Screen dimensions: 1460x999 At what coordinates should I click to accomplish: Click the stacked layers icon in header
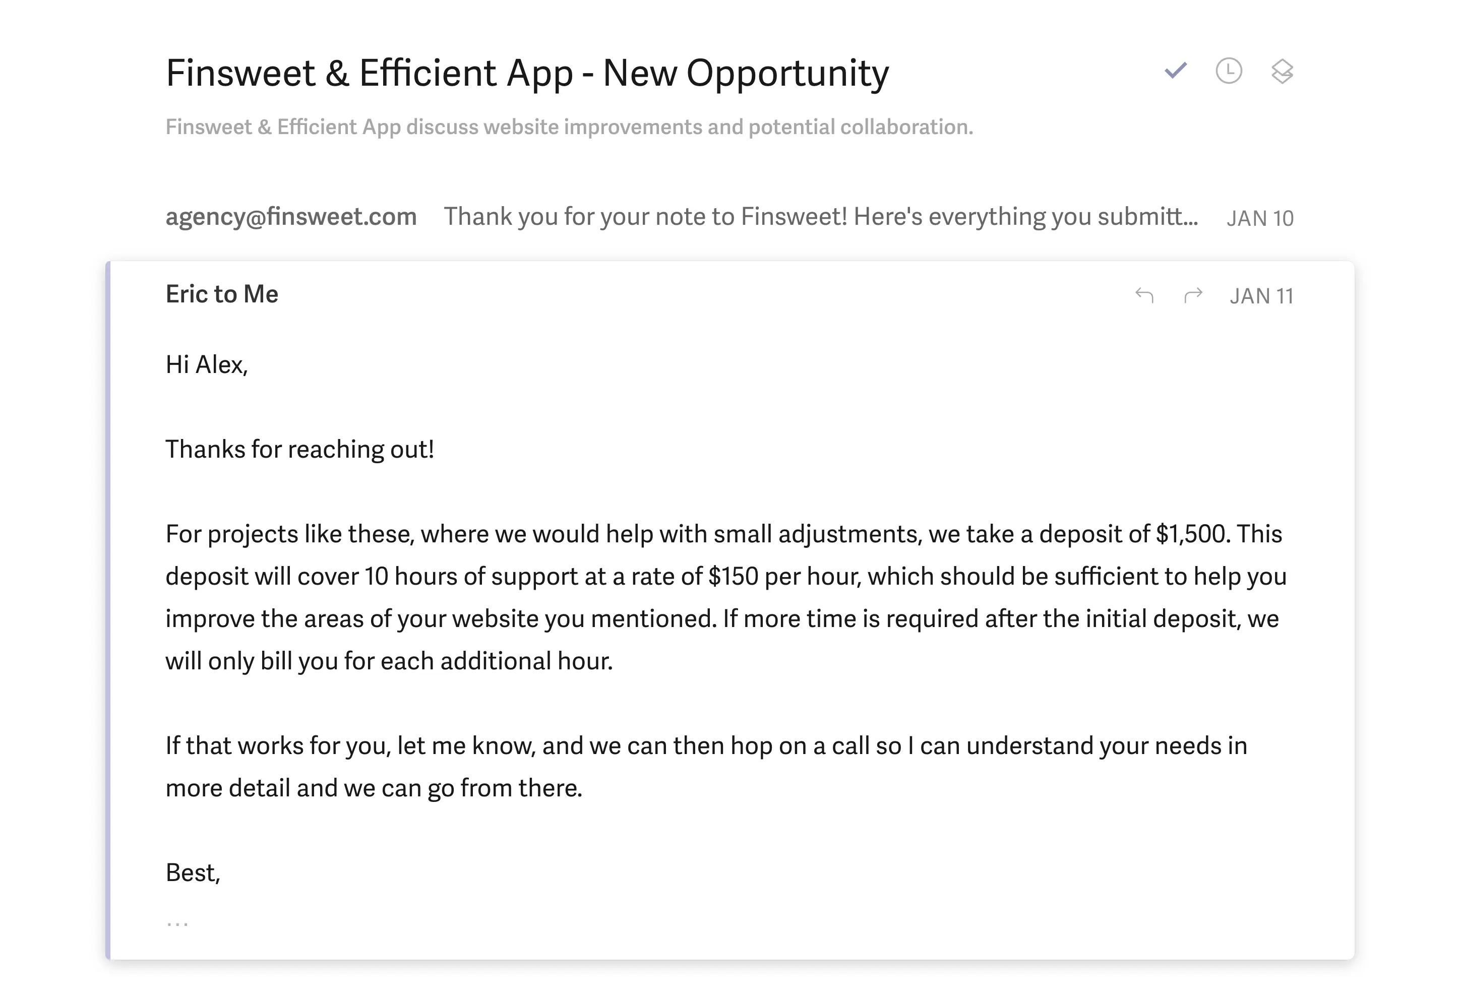click(1282, 71)
